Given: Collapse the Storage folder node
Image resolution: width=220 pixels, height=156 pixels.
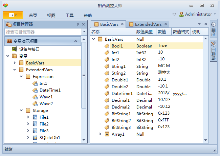Looking at the screenshot, I should click(21, 110).
